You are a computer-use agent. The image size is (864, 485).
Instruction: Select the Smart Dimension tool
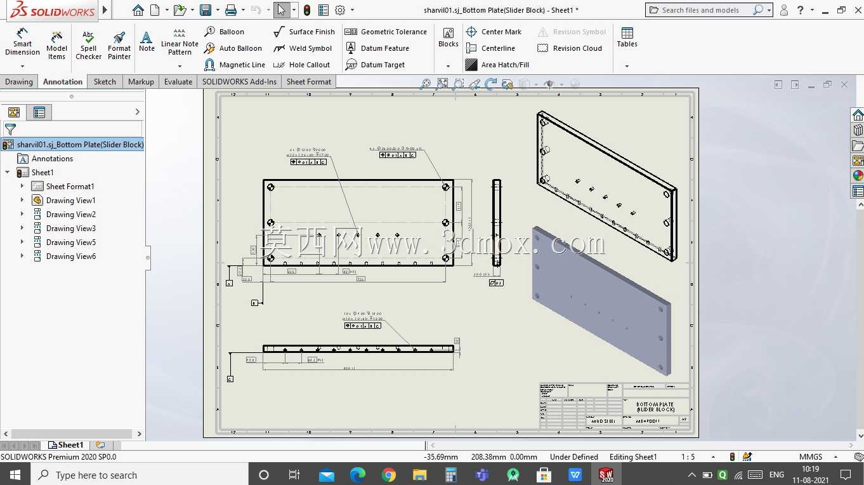22,43
